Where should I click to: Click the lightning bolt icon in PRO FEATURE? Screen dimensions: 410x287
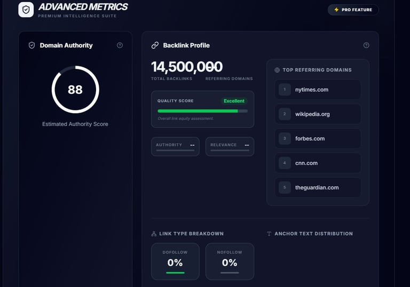[x=336, y=10]
